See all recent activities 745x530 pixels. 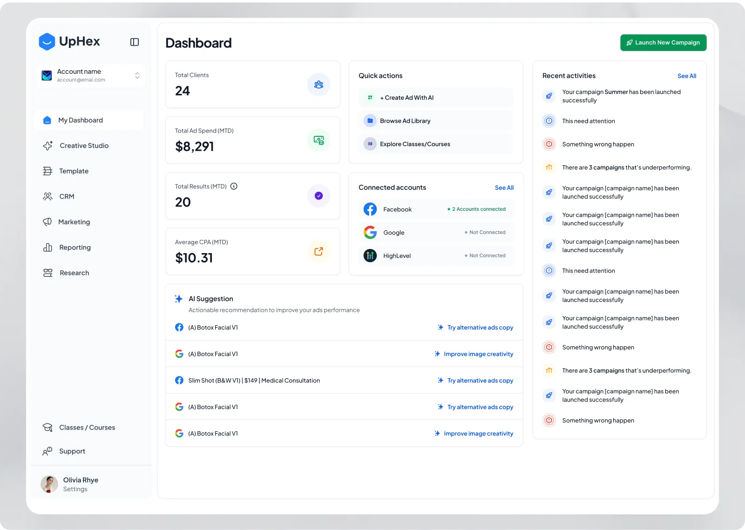[687, 76]
